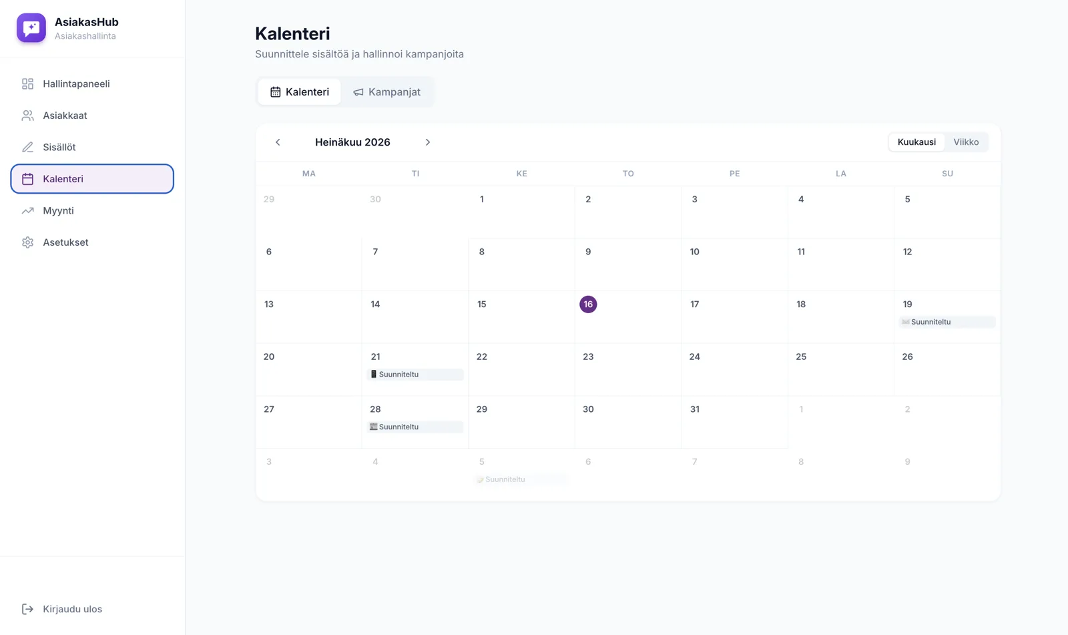Click the PE weekday header
The image size is (1068, 635).
(x=734, y=174)
